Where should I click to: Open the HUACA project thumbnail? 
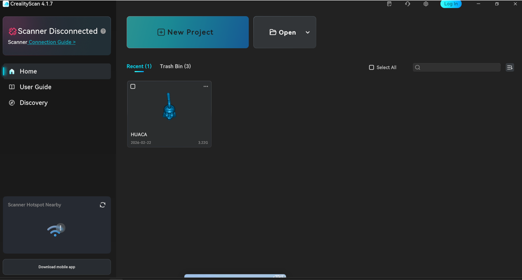point(169,106)
